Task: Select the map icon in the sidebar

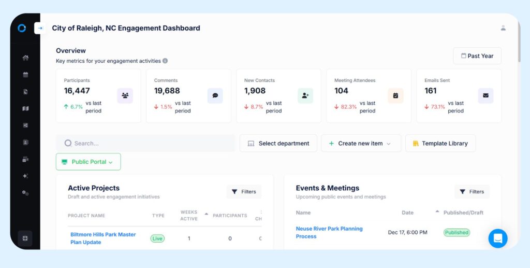Action: tap(25, 108)
